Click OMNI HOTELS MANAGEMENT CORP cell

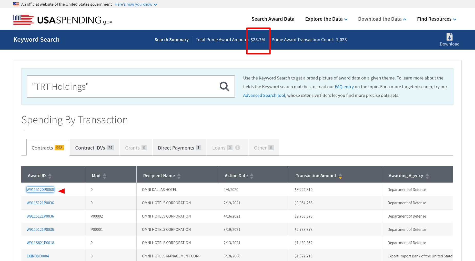tap(171, 256)
